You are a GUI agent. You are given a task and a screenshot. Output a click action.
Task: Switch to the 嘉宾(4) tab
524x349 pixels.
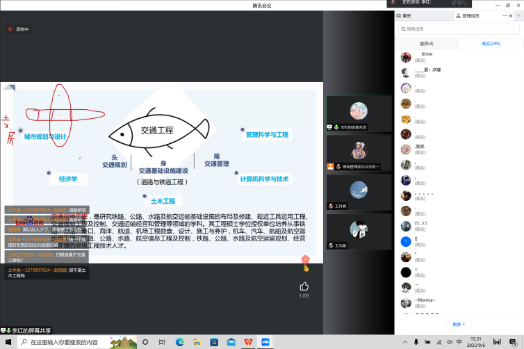click(x=426, y=43)
